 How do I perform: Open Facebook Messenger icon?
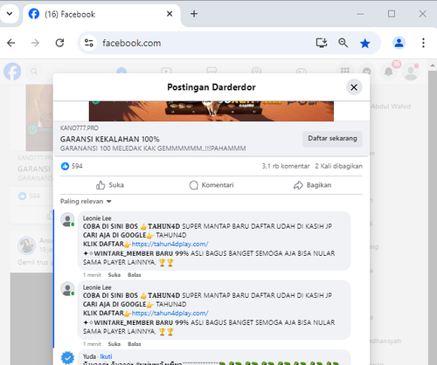pos(367,72)
